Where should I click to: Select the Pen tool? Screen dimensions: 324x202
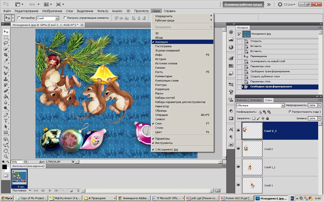(6, 115)
